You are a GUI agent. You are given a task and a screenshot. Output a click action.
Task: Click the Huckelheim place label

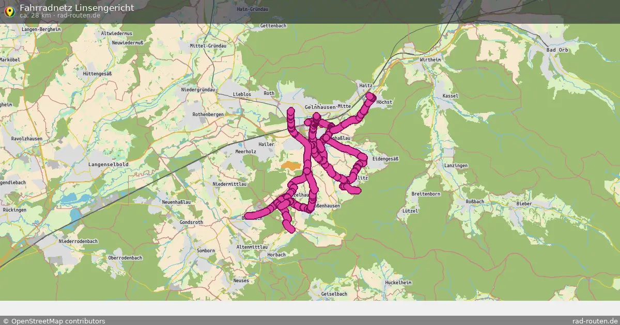(x=398, y=283)
